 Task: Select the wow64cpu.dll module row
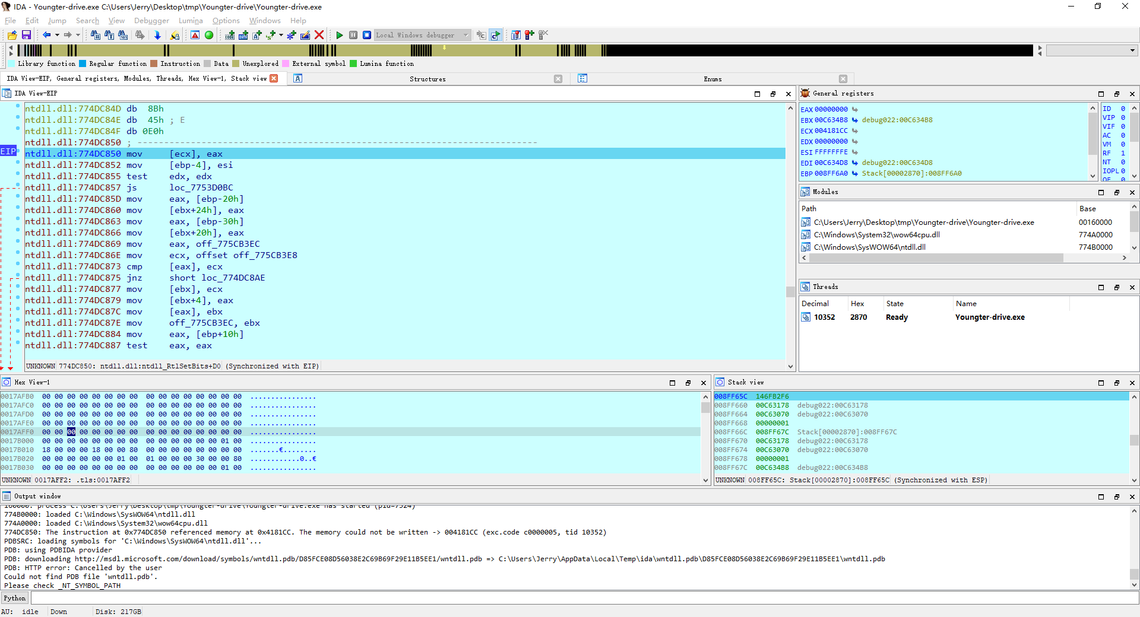[x=965, y=235]
